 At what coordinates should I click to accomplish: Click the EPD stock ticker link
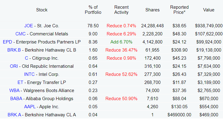tap(8, 42)
